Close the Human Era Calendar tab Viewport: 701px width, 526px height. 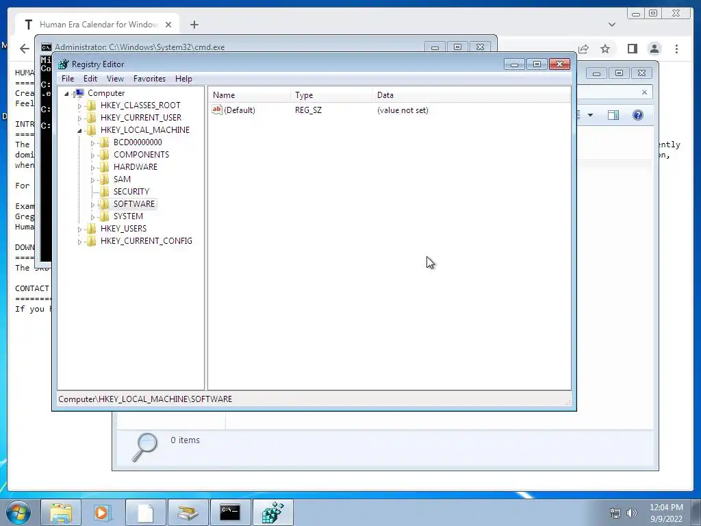click(x=168, y=25)
